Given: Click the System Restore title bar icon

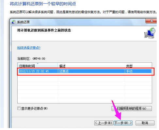Looking at the screenshot, I should (14, 22).
